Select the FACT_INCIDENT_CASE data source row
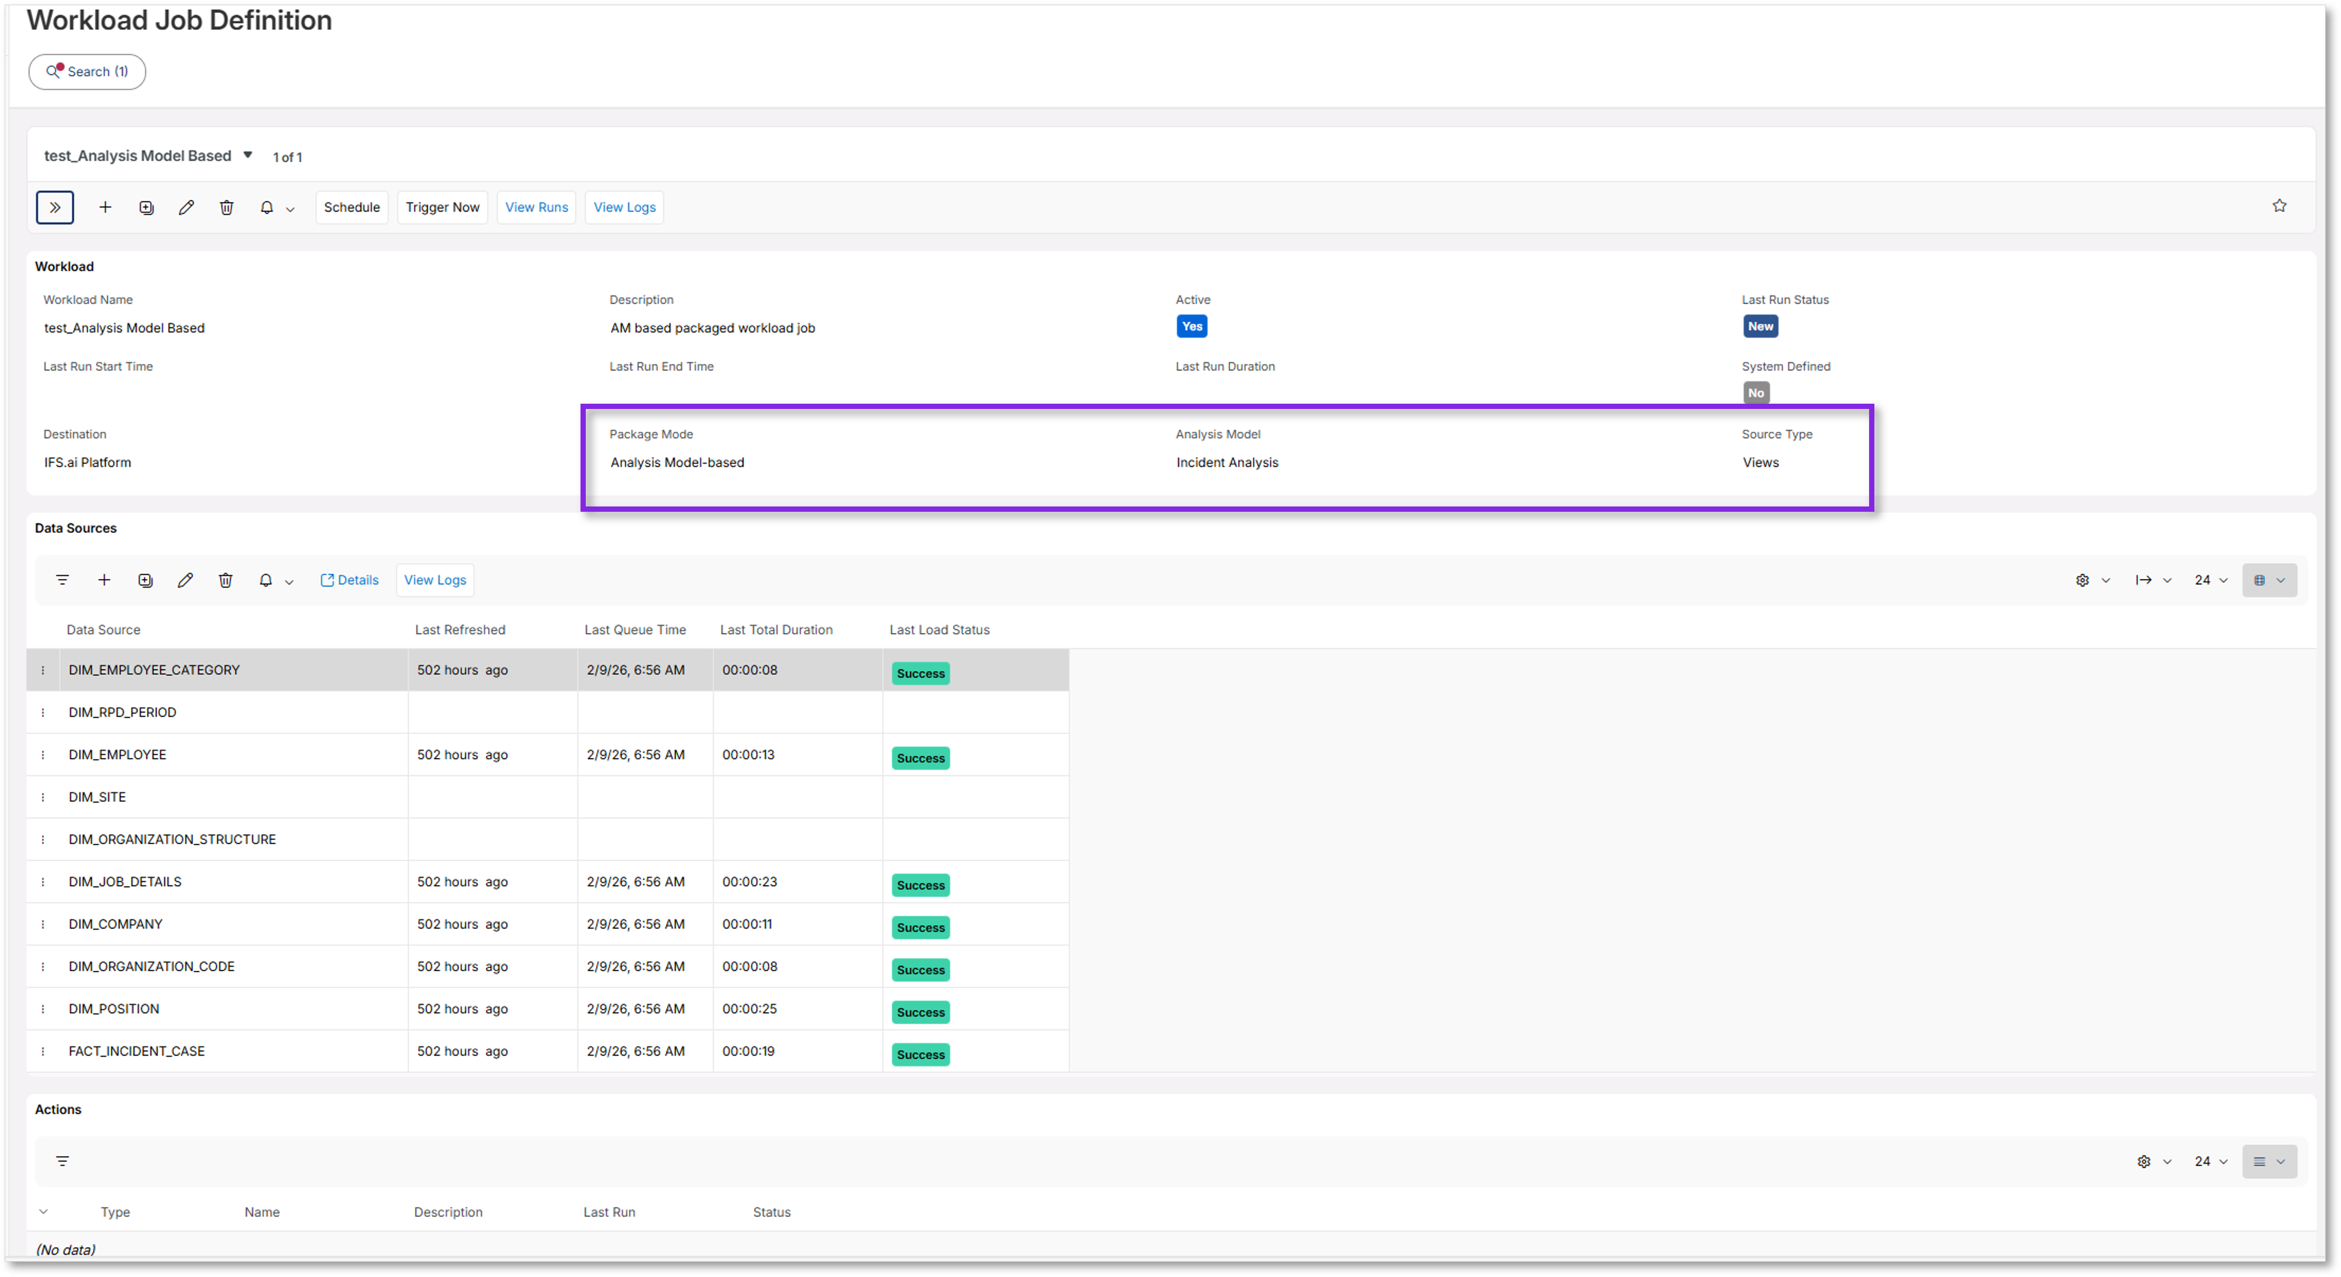The height and width of the screenshot is (1277, 2341). click(x=548, y=1051)
